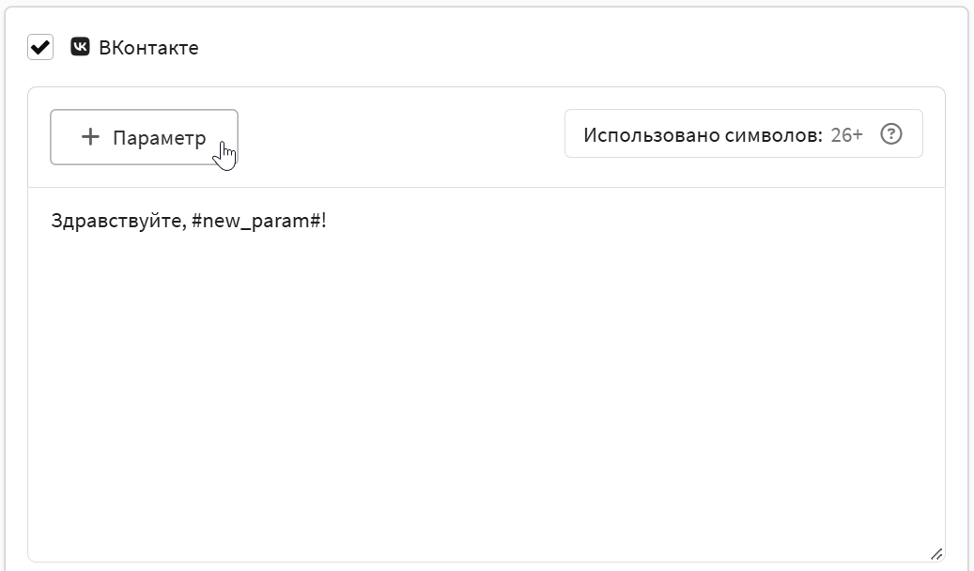Screen dimensions: 974x571
Task: Click the Параметр text label on button
Action: click(159, 138)
